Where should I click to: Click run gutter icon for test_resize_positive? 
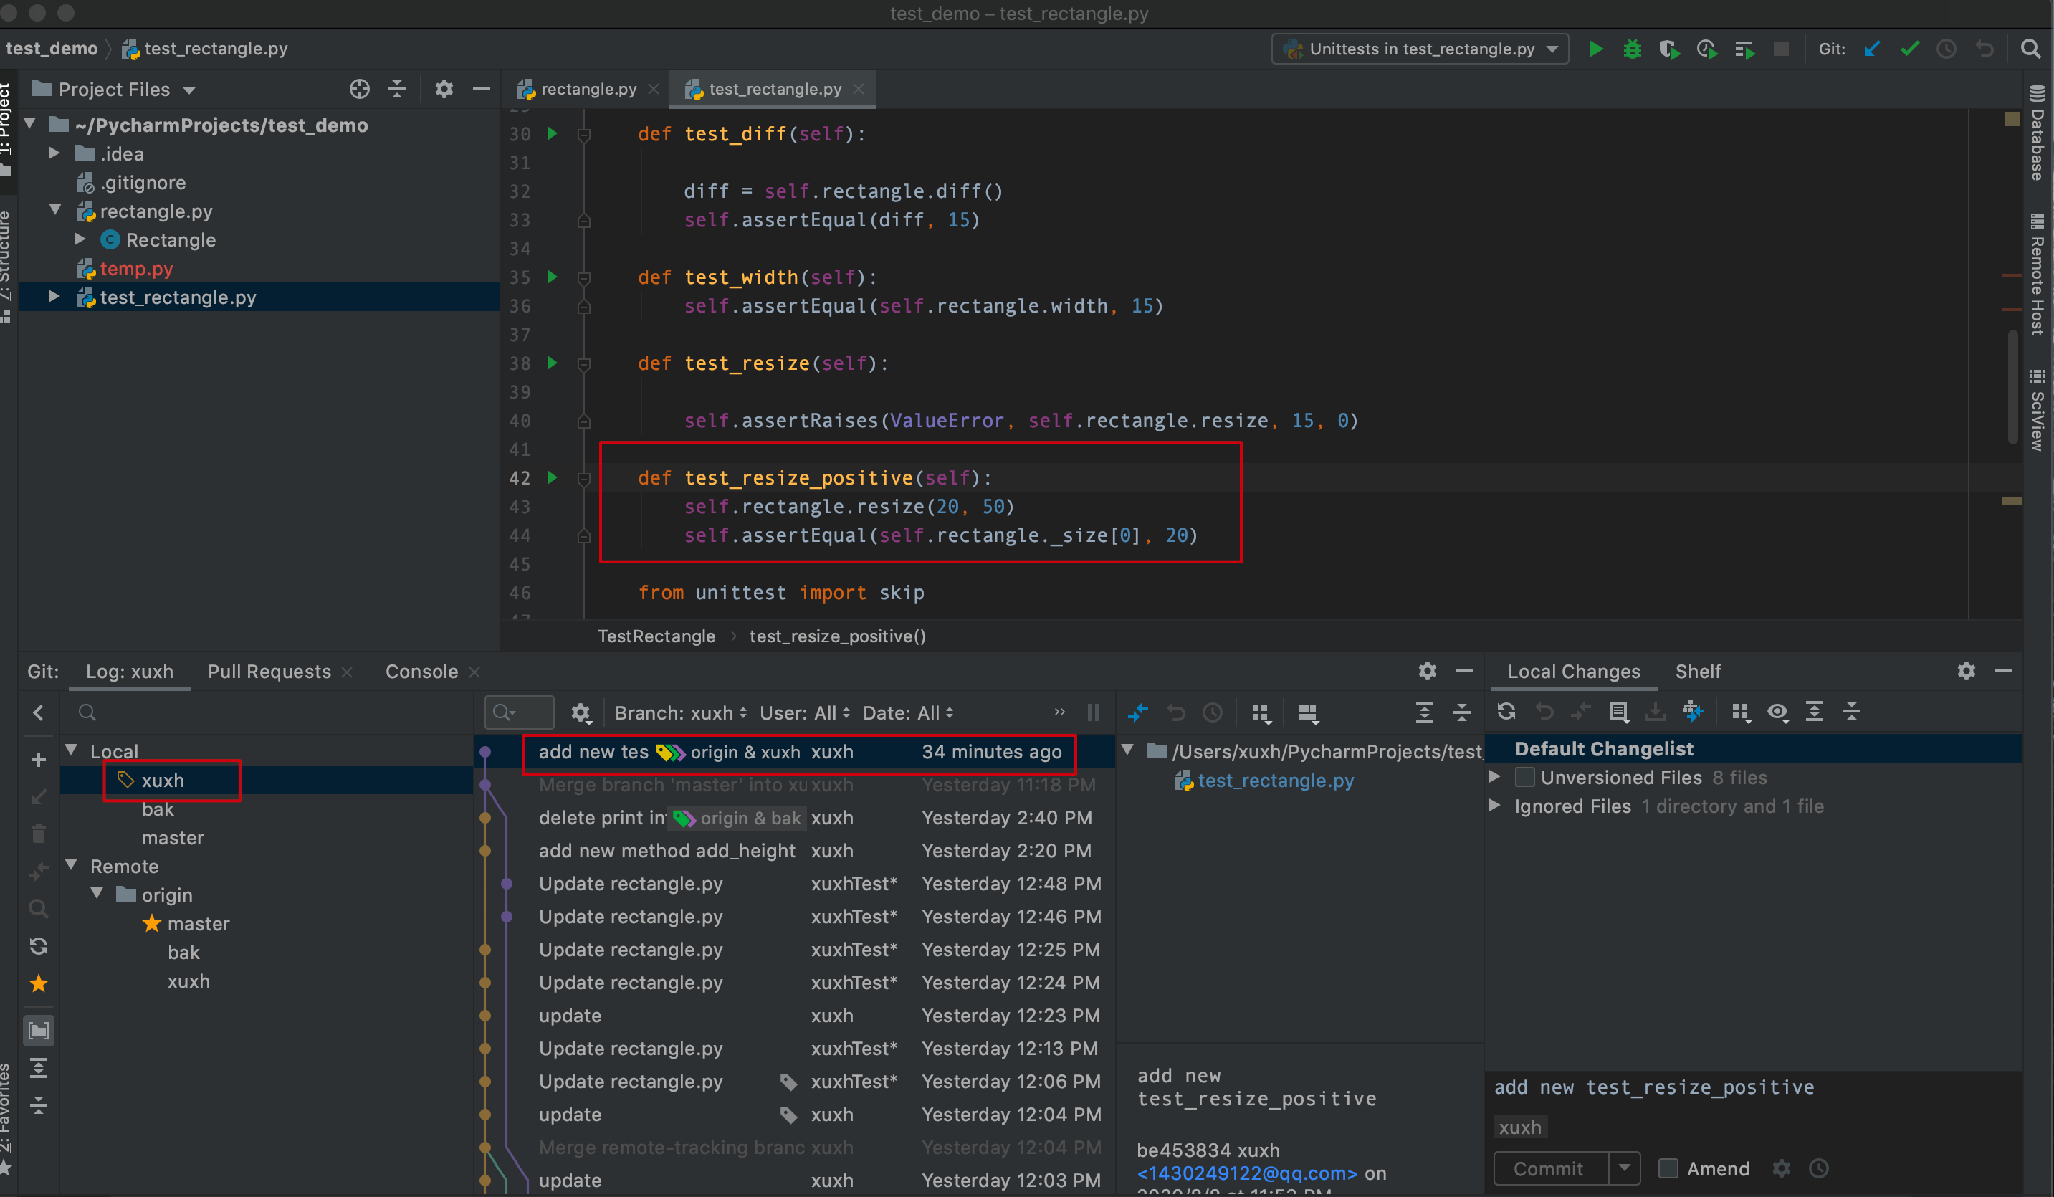coord(553,477)
